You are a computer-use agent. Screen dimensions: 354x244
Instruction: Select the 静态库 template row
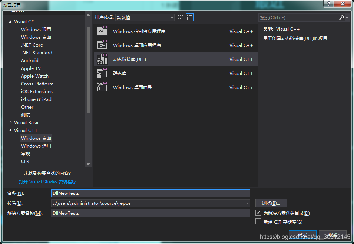click(176, 73)
